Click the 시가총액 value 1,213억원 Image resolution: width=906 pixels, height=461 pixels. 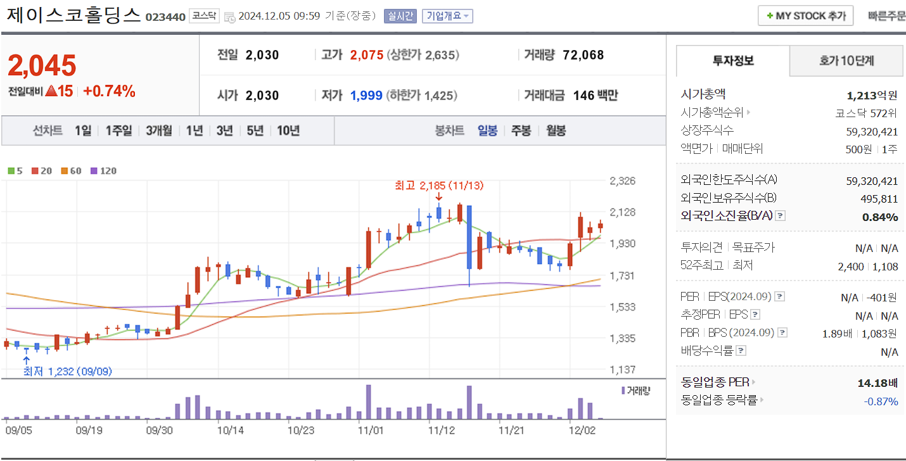click(x=872, y=96)
